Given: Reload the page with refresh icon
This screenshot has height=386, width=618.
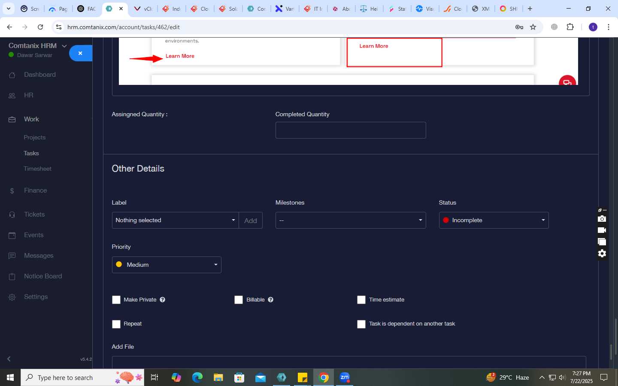Looking at the screenshot, I should (40, 27).
